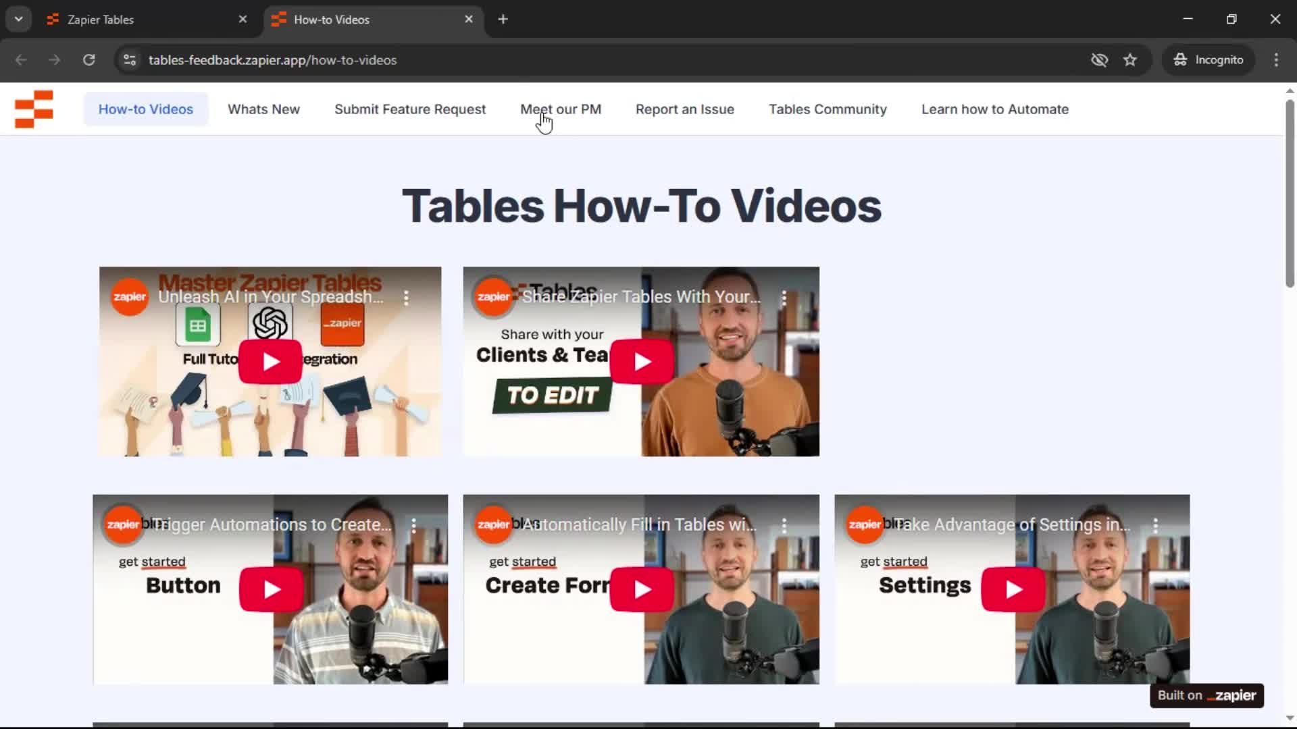Screen dimensions: 1297x729
Task: Open the Take Advantage of Settings in... title link
Action: [x=1012, y=524]
